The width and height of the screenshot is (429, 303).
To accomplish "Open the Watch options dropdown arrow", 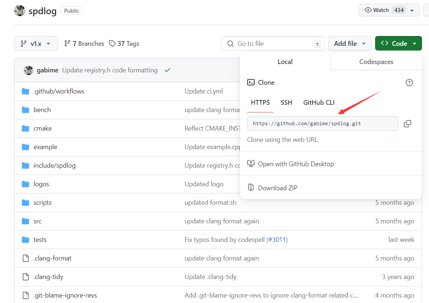I will (412, 11).
